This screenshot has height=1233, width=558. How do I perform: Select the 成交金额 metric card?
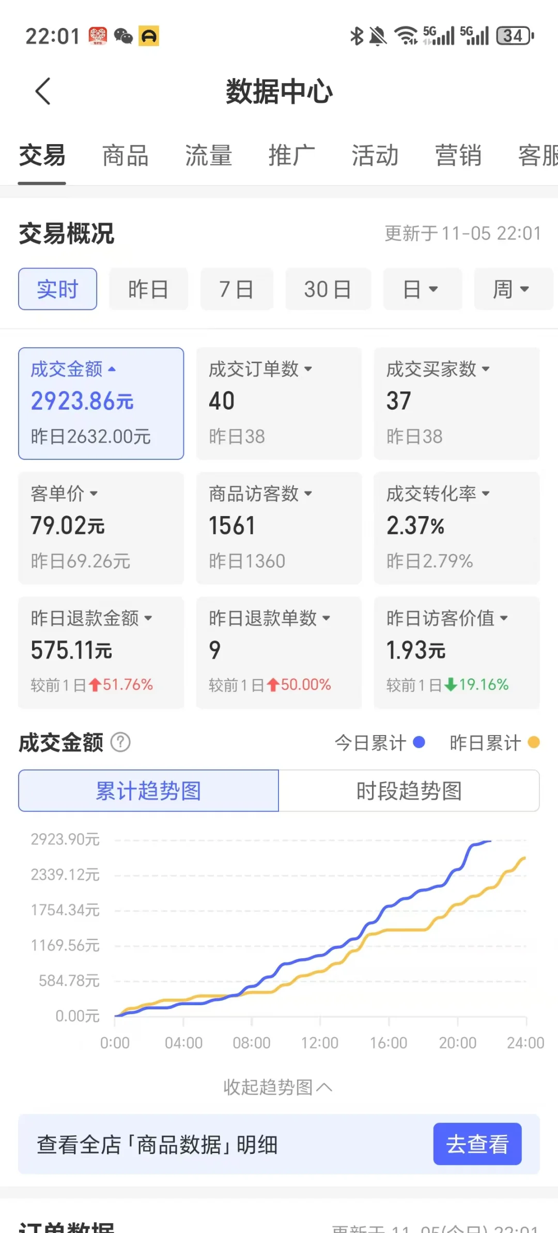point(101,403)
